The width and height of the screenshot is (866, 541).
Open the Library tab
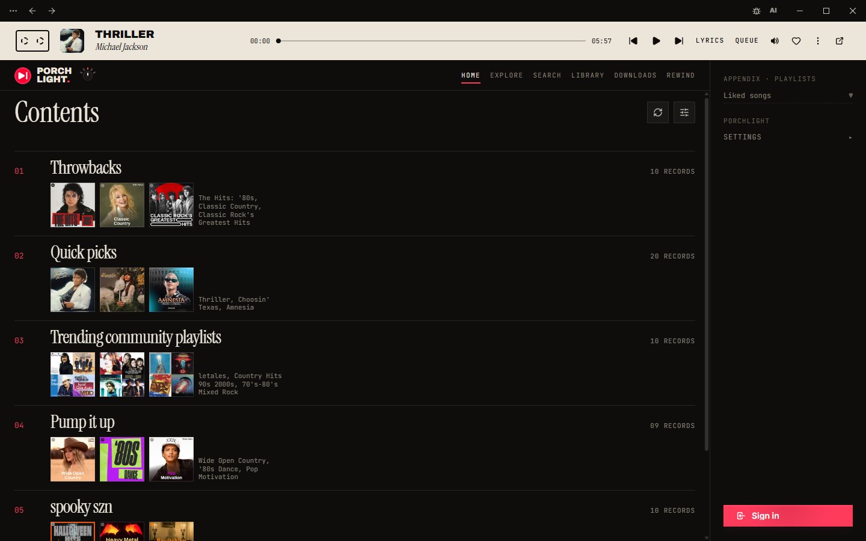(588, 76)
